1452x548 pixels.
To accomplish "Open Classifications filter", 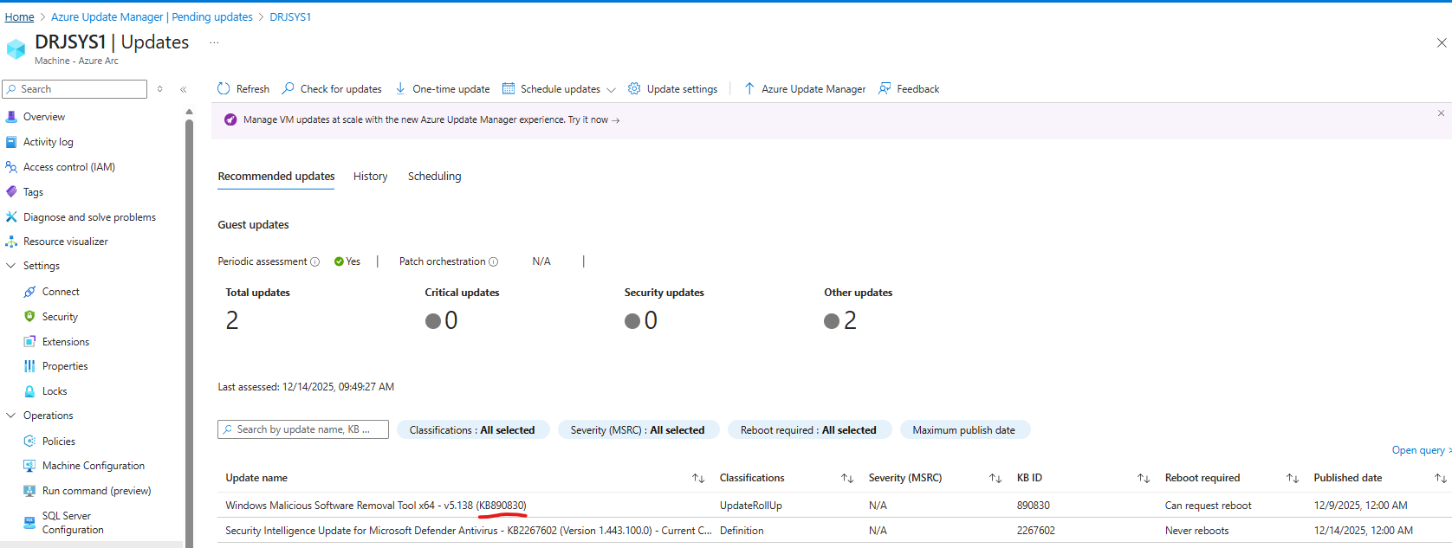I will tap(472, 430).
